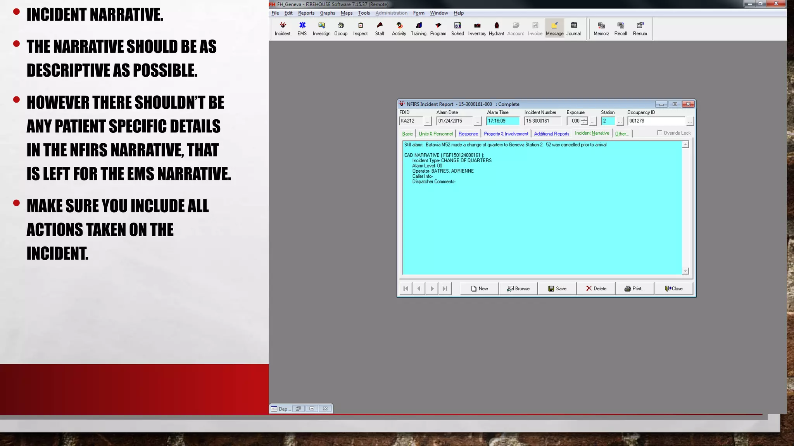Click the Journal toolbar icon

(x=573, y=29)
